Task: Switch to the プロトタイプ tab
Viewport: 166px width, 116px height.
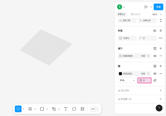Action: (x=135, y=14)
